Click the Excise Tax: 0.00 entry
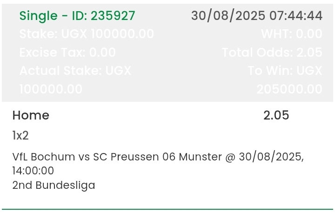 [x=67, y=53]
